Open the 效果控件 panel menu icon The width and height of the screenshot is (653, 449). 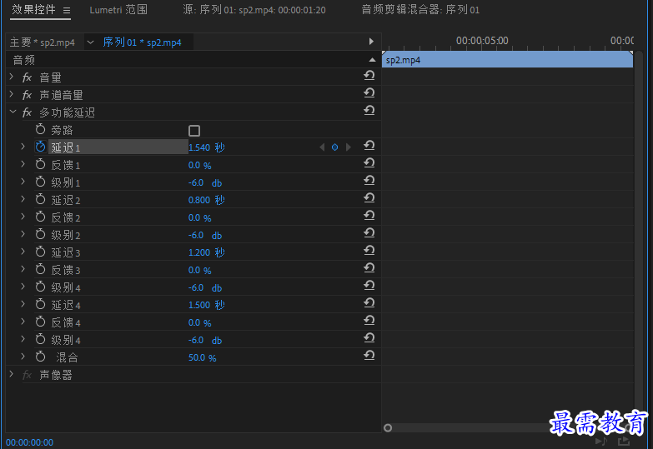67,10
